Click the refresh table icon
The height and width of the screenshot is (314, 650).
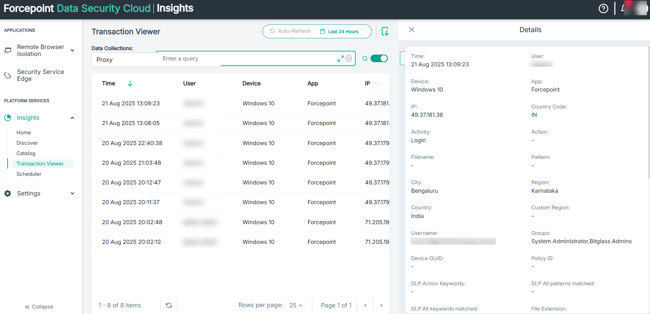click(x=169, y=305)
